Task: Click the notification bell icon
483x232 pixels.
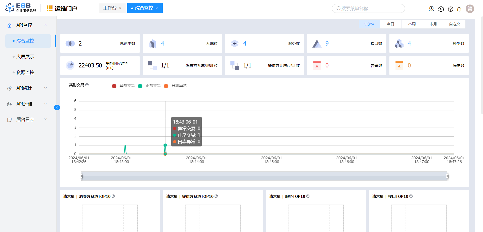Action: coord(459,9)
